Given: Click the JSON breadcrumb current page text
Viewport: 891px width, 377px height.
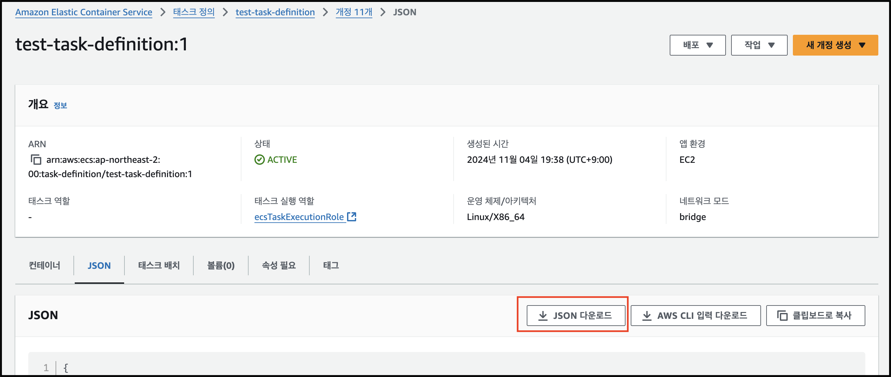Looking at the screenshot, I should (404, 12).
